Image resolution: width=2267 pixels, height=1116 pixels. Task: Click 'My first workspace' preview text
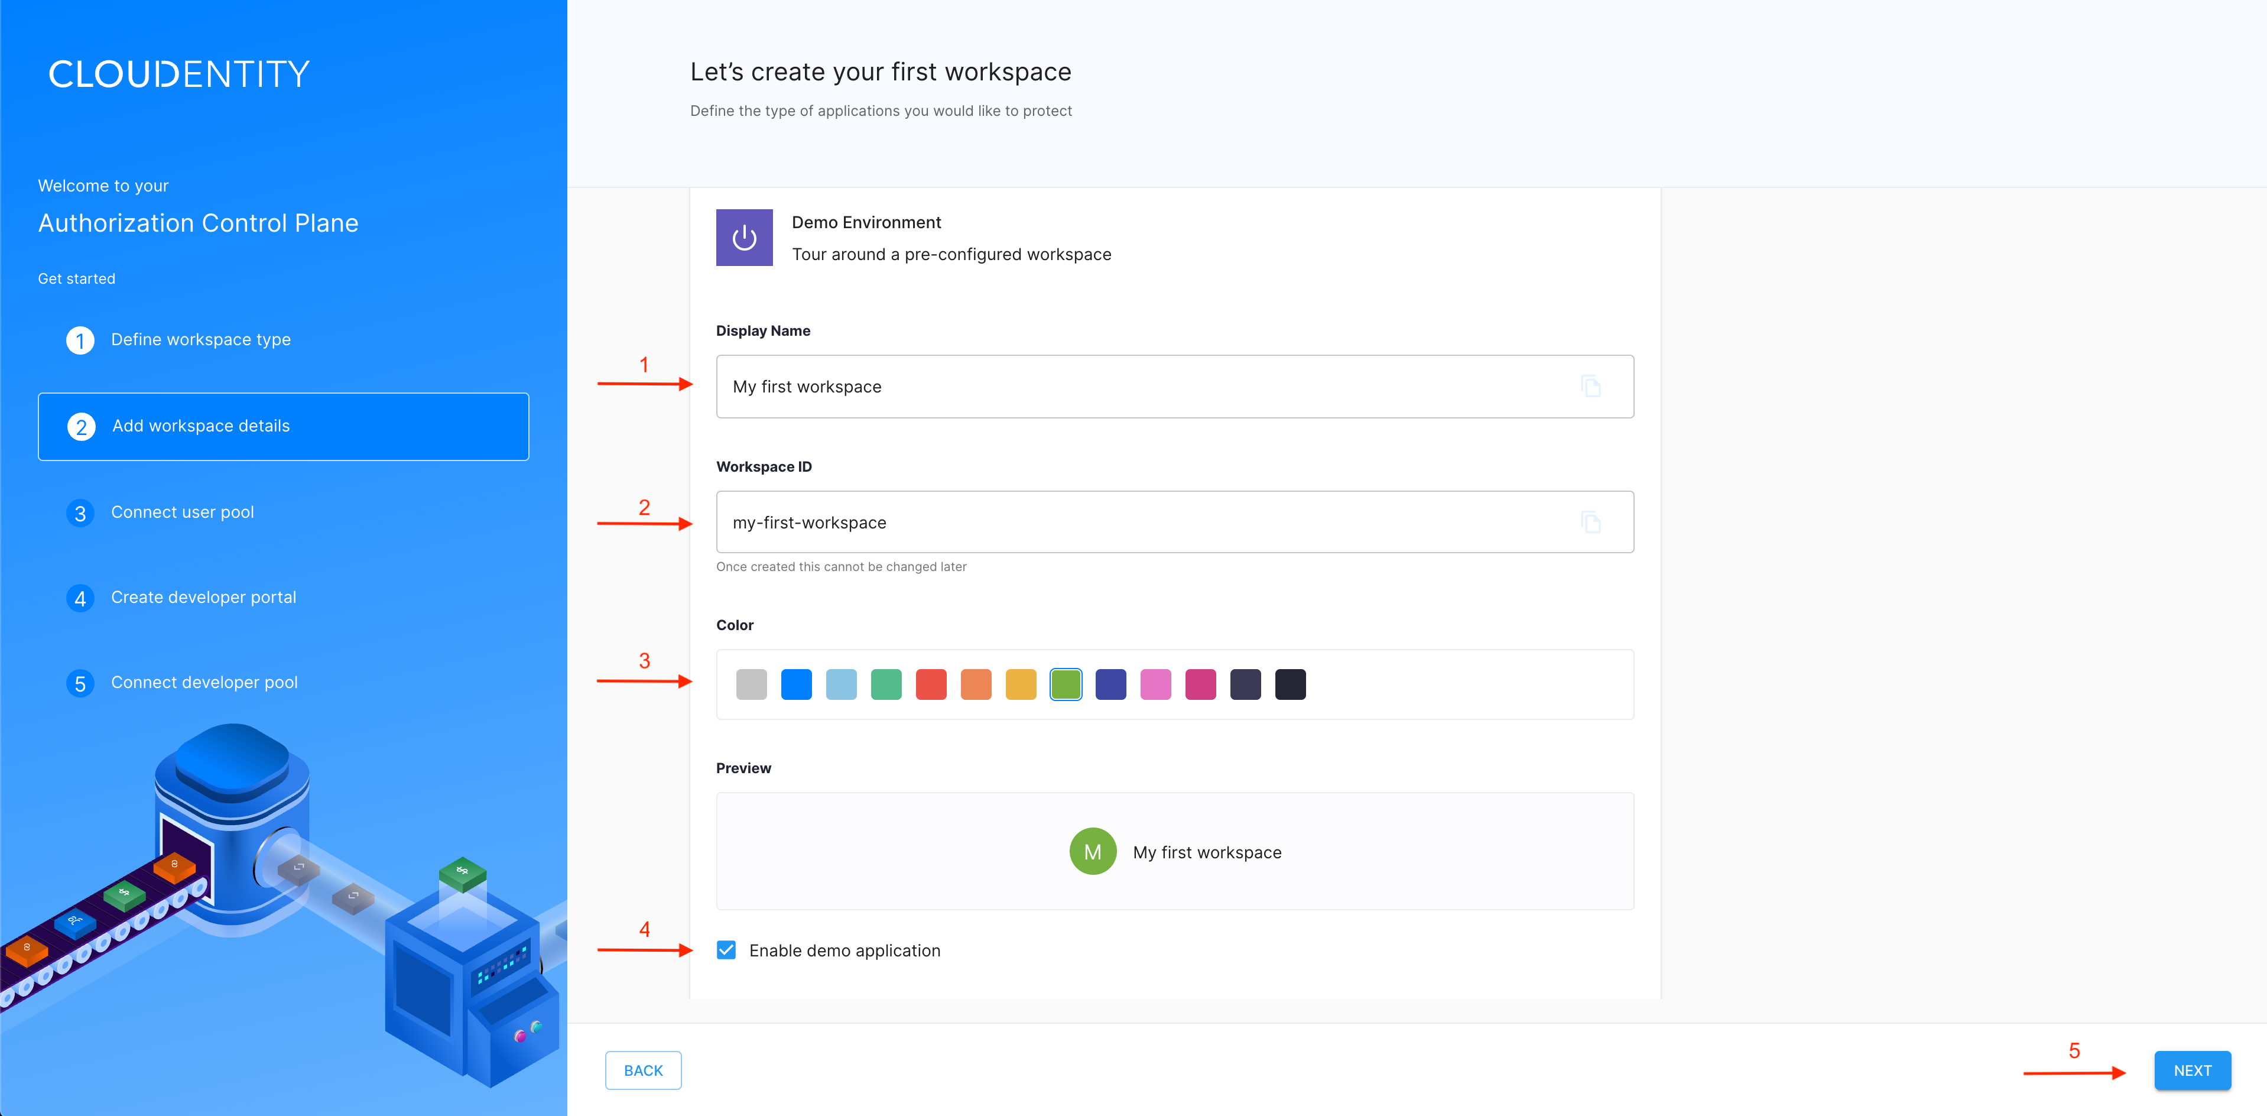[1207, 852]
